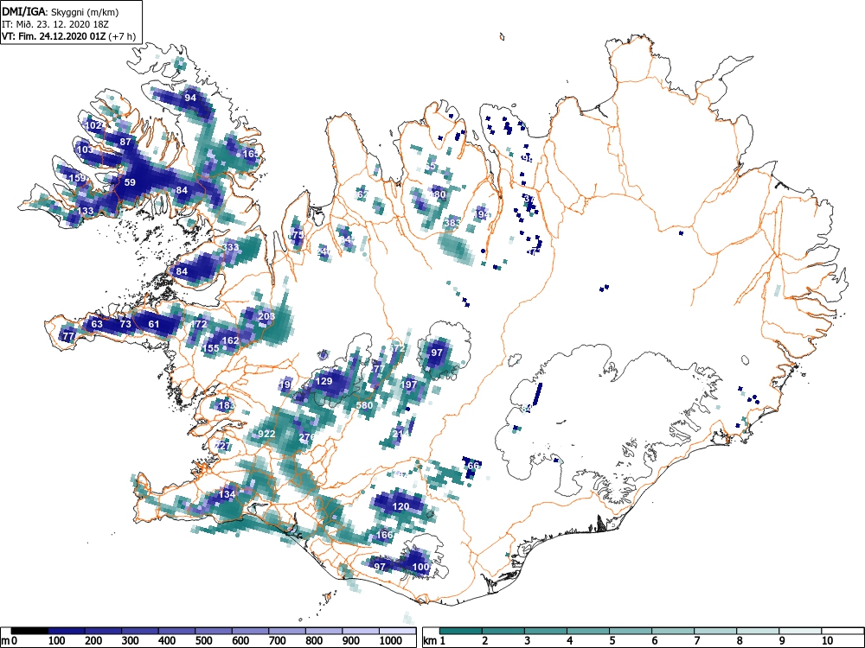Click visibility value 183 on the map
This screenshot has height=648, width=865.
point(227,406)
